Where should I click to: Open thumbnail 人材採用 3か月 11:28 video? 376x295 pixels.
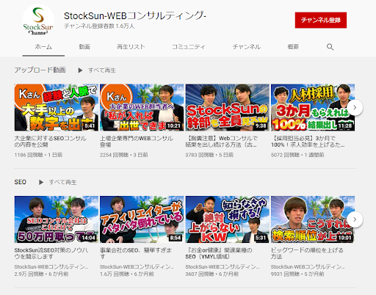pyautogui.click(x=313, y=107)
